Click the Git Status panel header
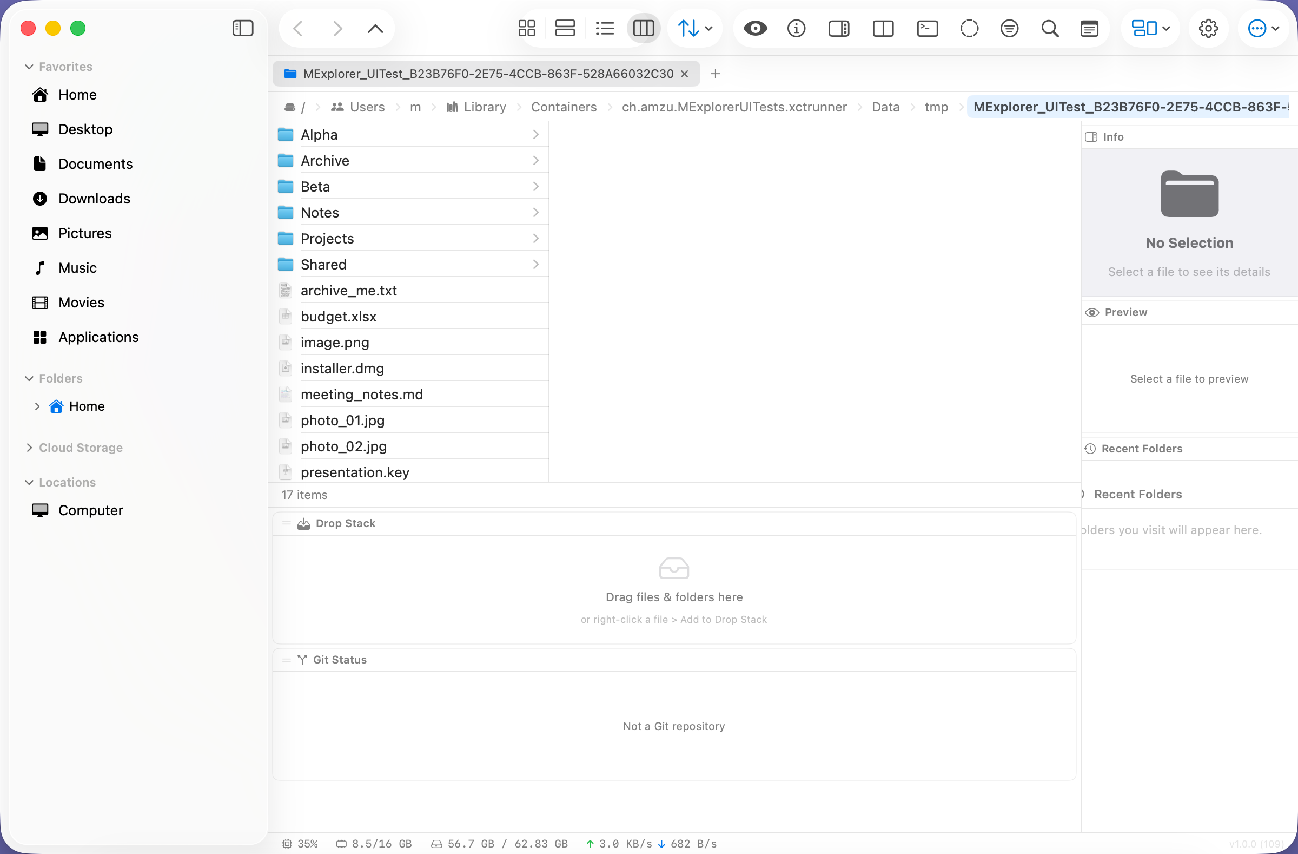Screen dimensions: 1298x854 [674, 660]
